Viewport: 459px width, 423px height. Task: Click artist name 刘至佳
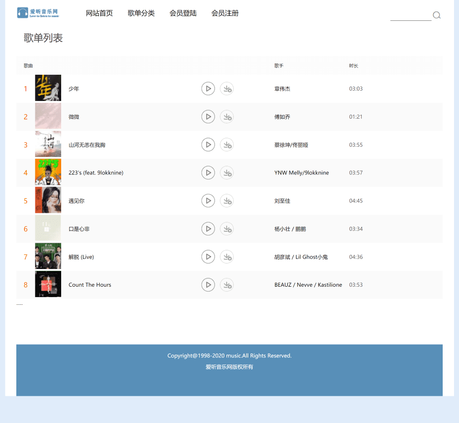pyautogui.click(x=282, y=201)
